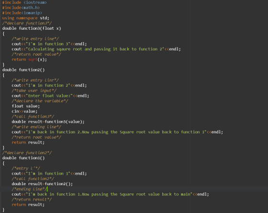The image size is (268, 213).
Task: Click 'double function1()' declaration
Action: point(23,158)
